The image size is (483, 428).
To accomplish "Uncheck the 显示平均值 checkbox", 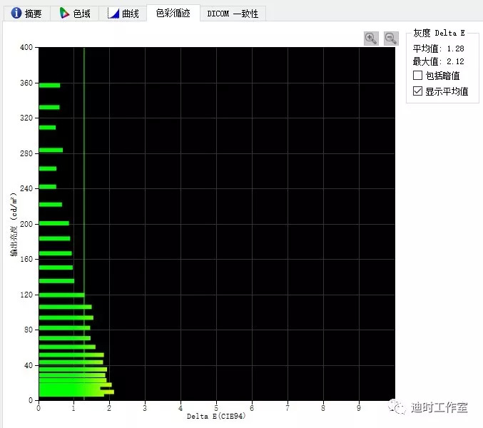I will coord(417,91).
